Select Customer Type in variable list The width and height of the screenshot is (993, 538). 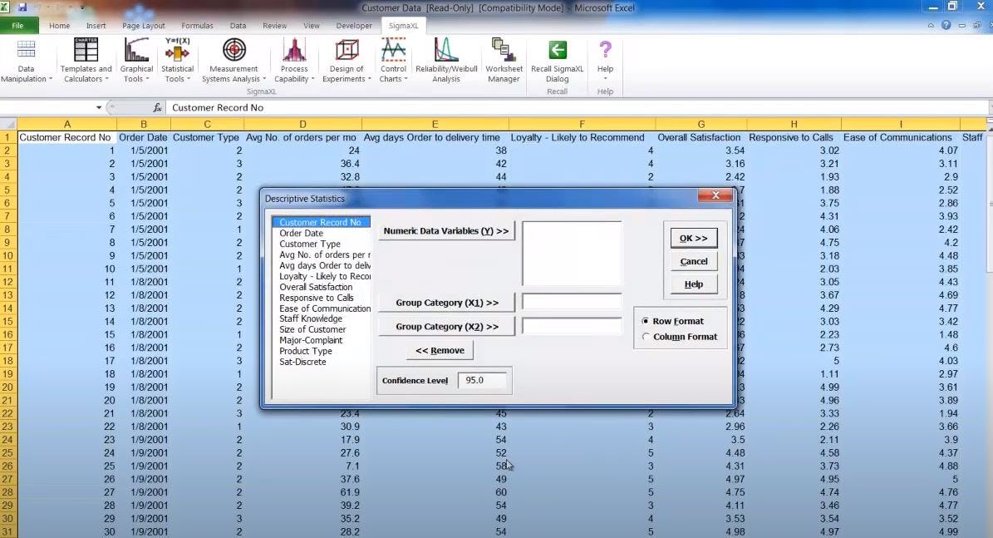(321, 244)
